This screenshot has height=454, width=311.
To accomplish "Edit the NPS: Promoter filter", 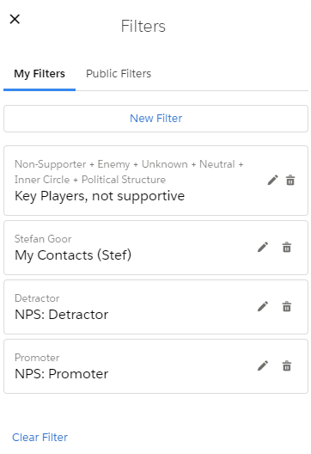I will coord(263,366).
